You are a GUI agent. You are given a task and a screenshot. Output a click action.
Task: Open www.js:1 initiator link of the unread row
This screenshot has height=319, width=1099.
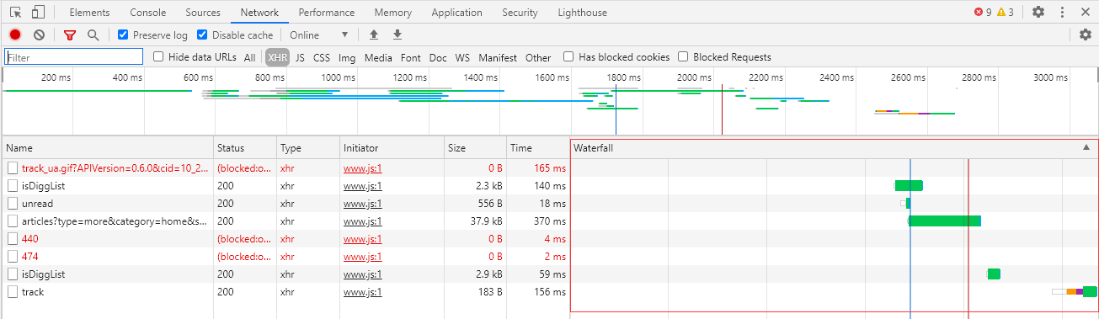[363, 203]
